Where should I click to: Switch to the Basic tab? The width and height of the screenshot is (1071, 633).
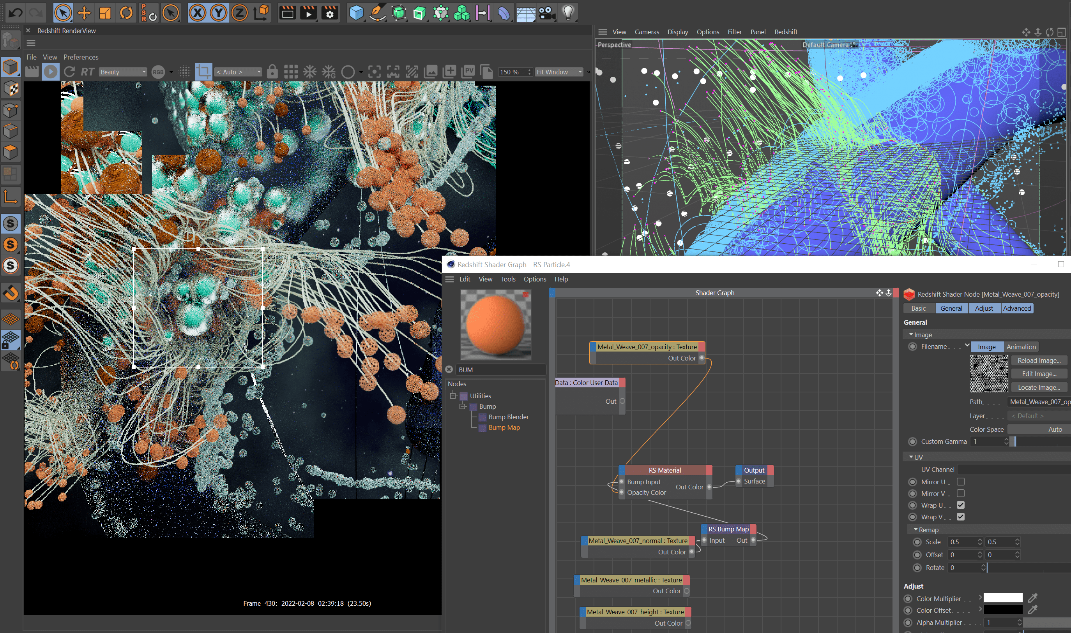(919, 308)
